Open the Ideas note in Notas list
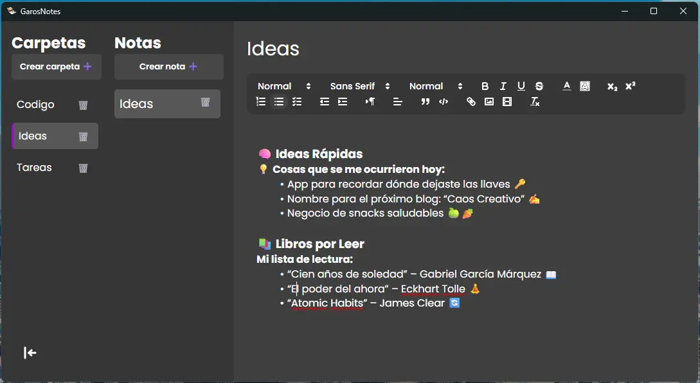700x383 pixels. click(x=167, y=103)
